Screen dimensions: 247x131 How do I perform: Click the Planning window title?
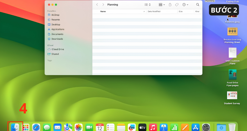(x=113, y=5)
